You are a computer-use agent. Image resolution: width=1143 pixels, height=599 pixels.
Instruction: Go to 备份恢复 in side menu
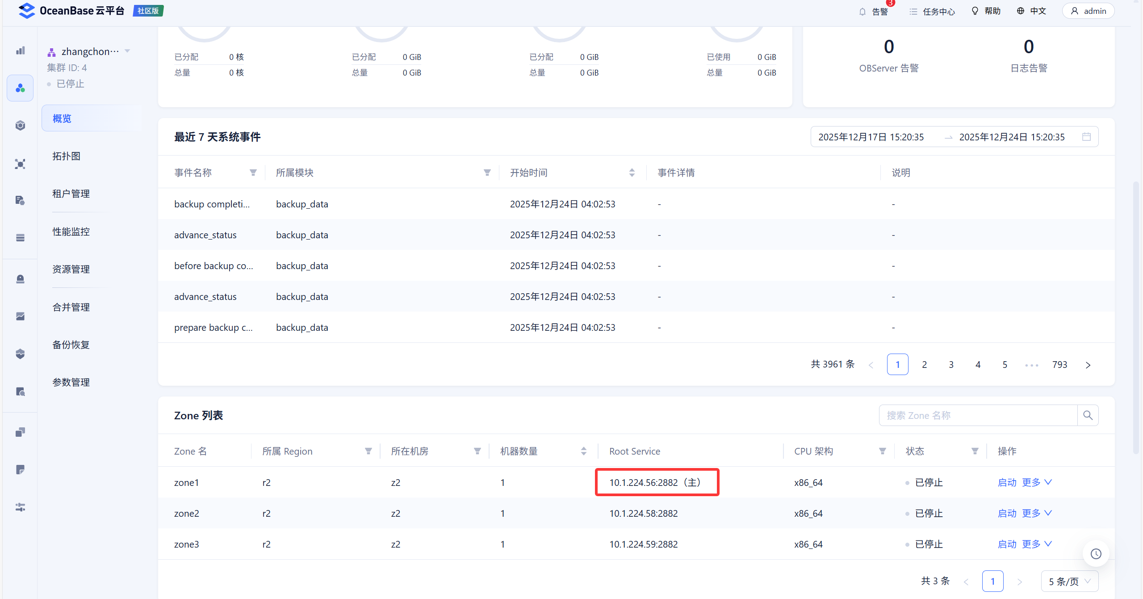(71, 345)
